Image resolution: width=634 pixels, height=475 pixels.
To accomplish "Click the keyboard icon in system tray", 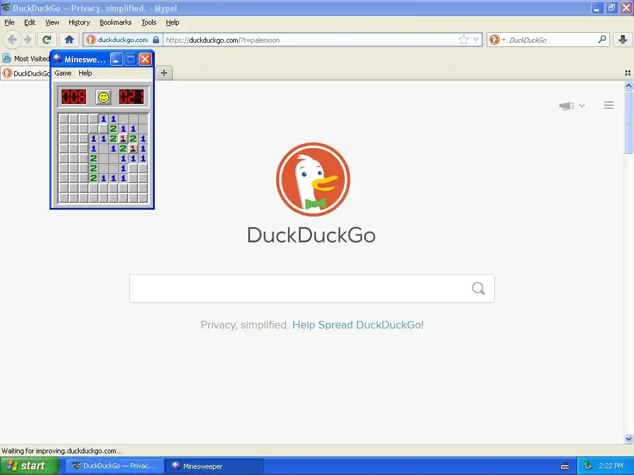I will pos(565,466).
